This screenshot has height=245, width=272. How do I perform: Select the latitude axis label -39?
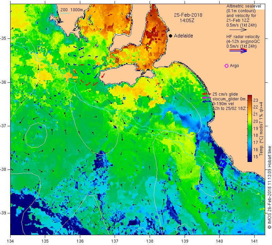click(4, 213)
